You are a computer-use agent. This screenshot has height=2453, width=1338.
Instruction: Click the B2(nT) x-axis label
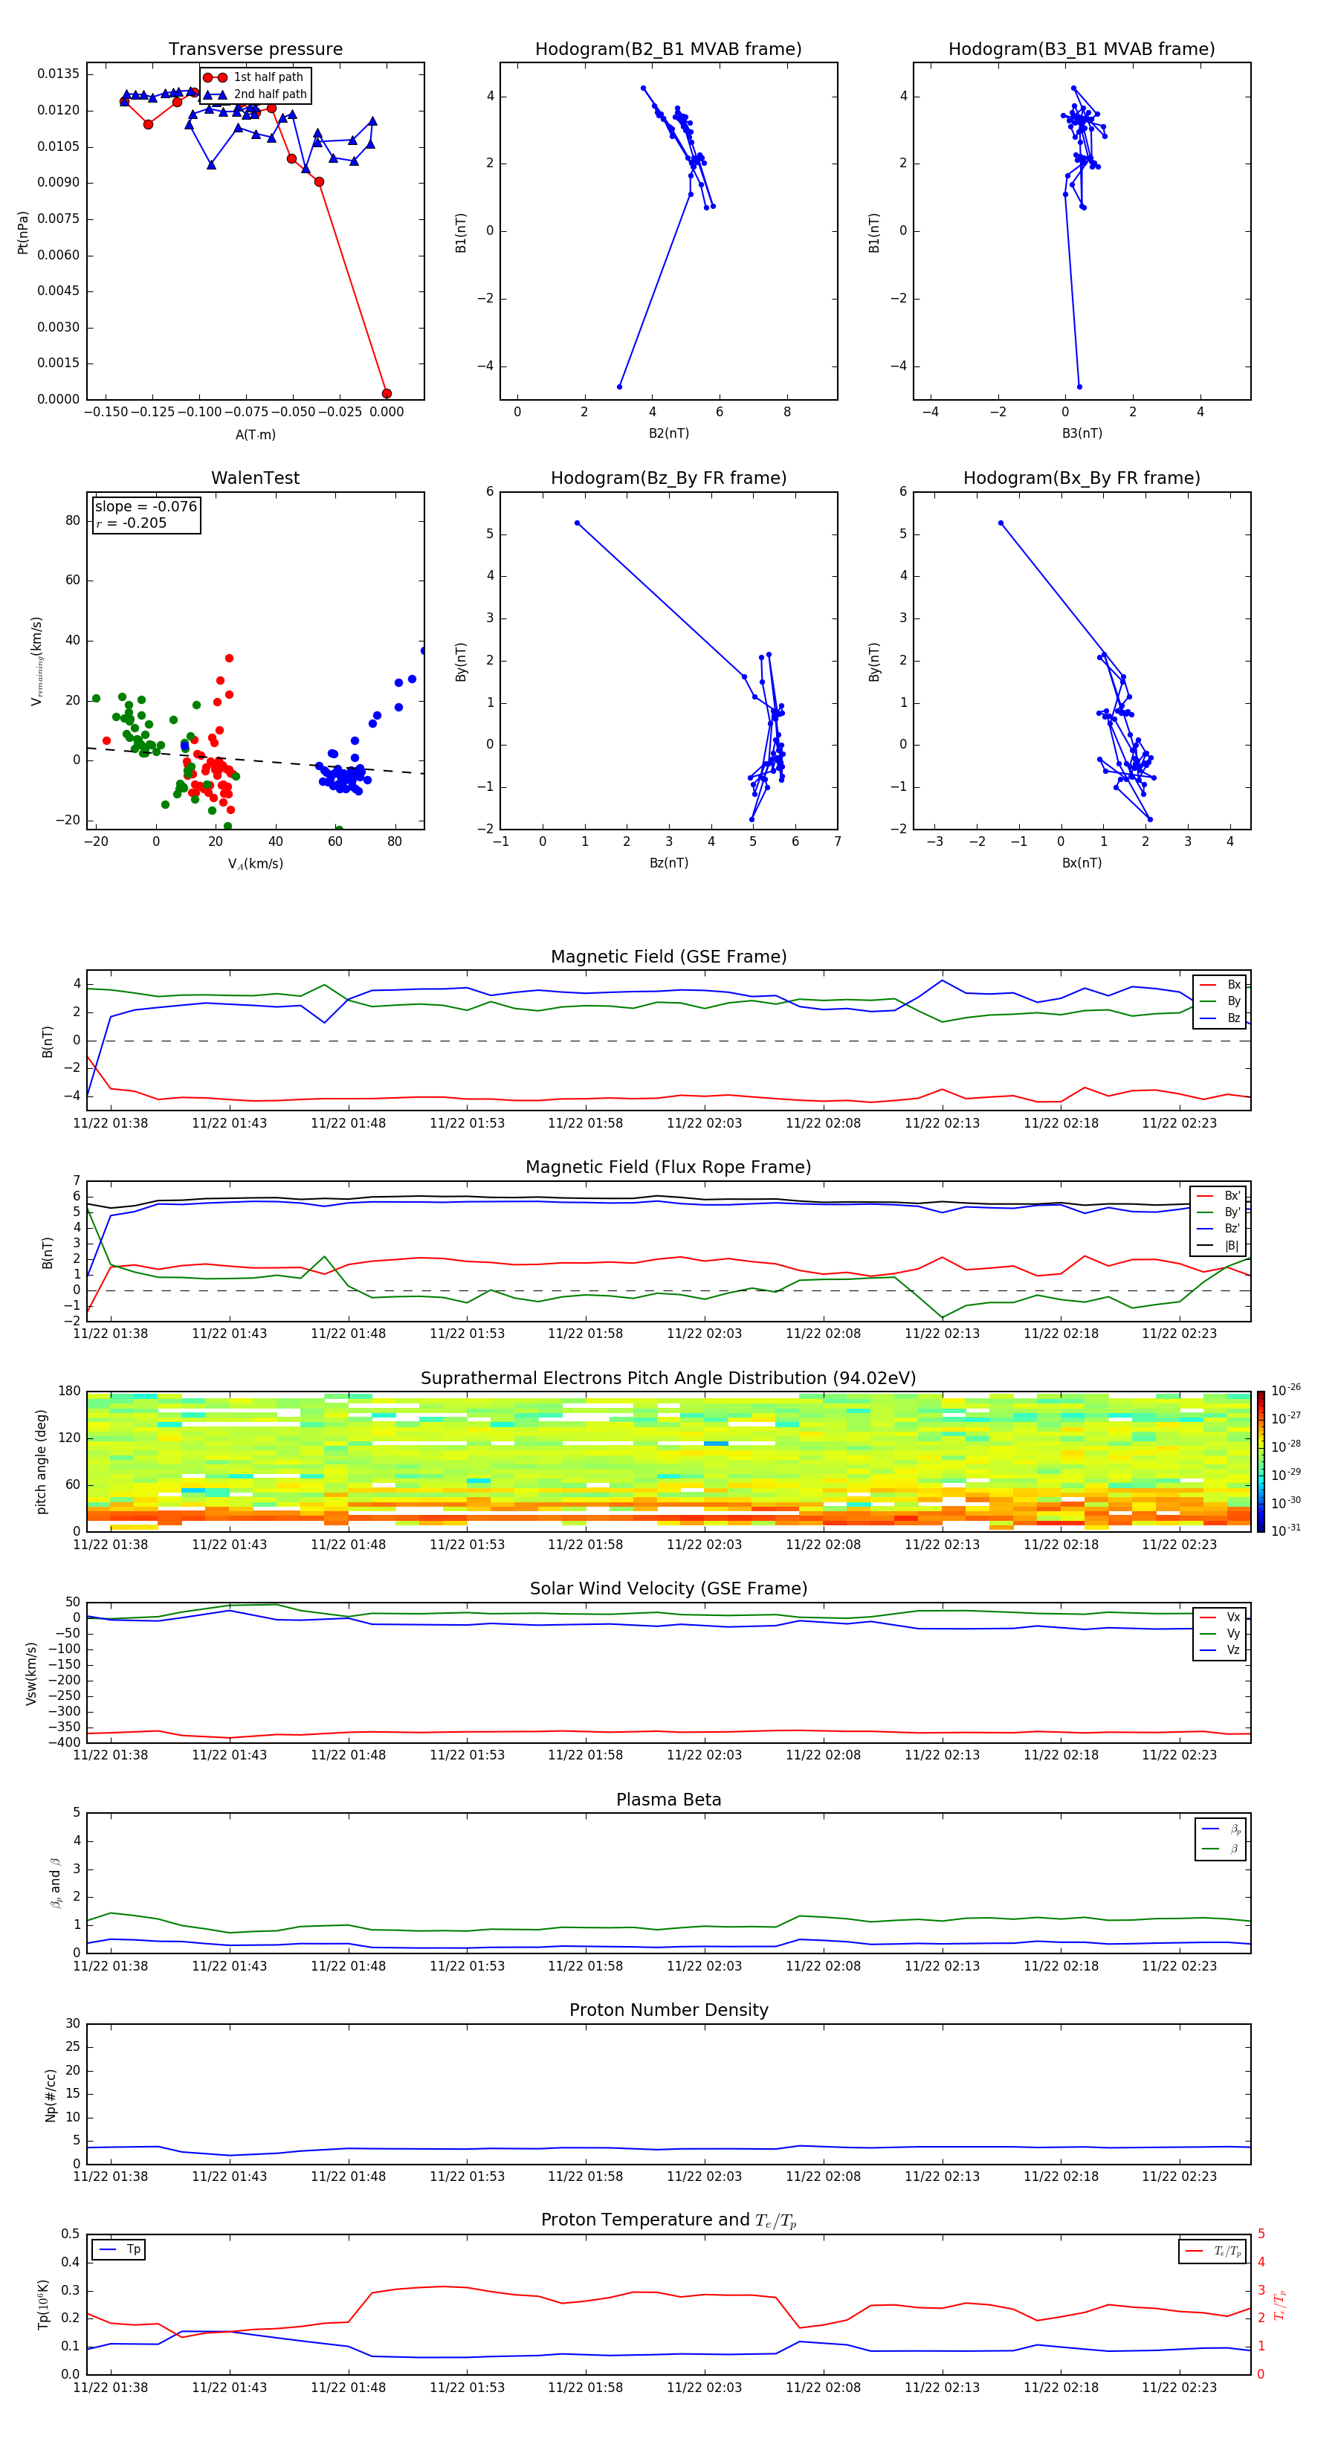(668, 433)
